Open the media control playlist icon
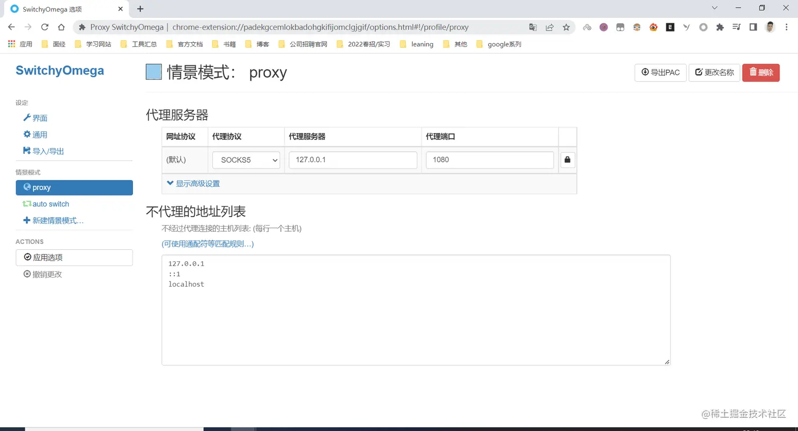 click(x=737, y=27)
